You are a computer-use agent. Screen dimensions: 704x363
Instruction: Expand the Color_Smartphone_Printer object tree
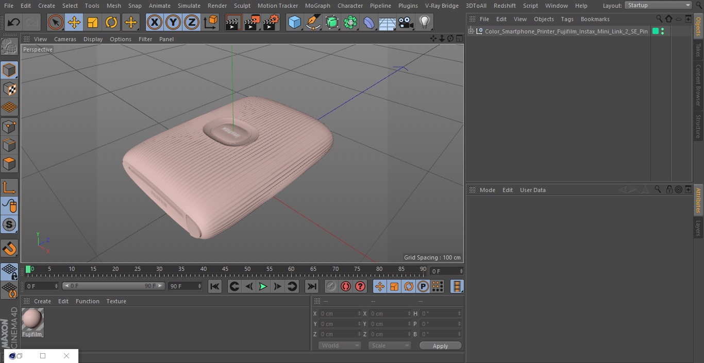click(471, 31)
